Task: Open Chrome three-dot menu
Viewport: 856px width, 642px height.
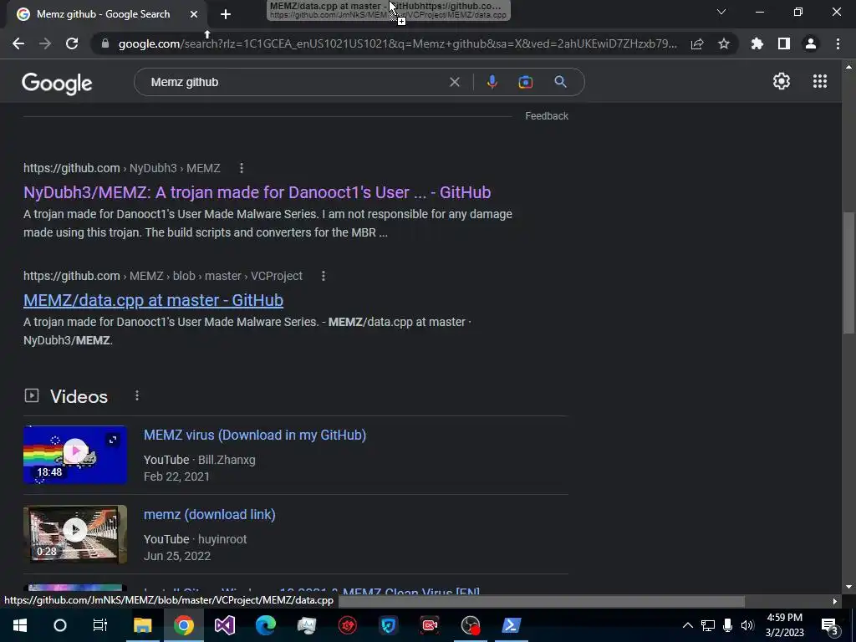Action: 838,43
